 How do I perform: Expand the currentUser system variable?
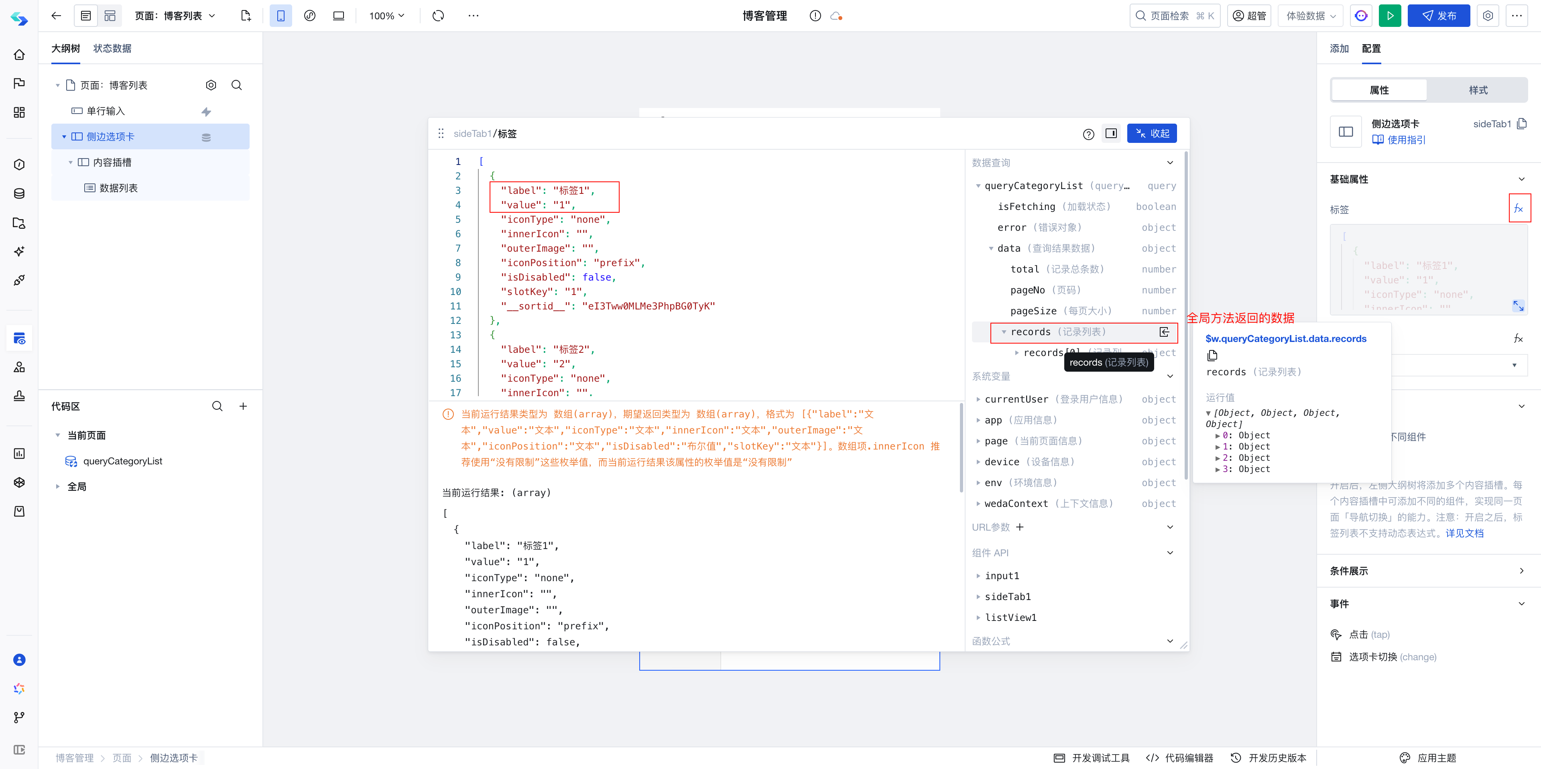coord(978,399)
